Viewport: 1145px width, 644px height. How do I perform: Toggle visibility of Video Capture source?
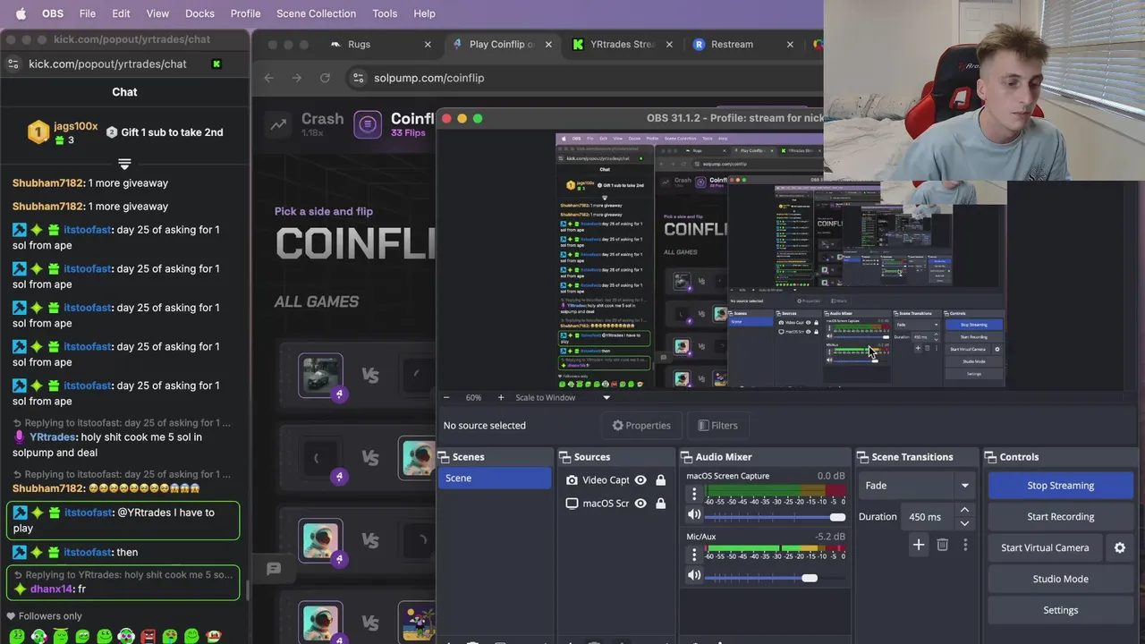click(640, 480)
